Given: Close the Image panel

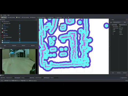Looking at the screenshot, I should click(x=36, y=48).
